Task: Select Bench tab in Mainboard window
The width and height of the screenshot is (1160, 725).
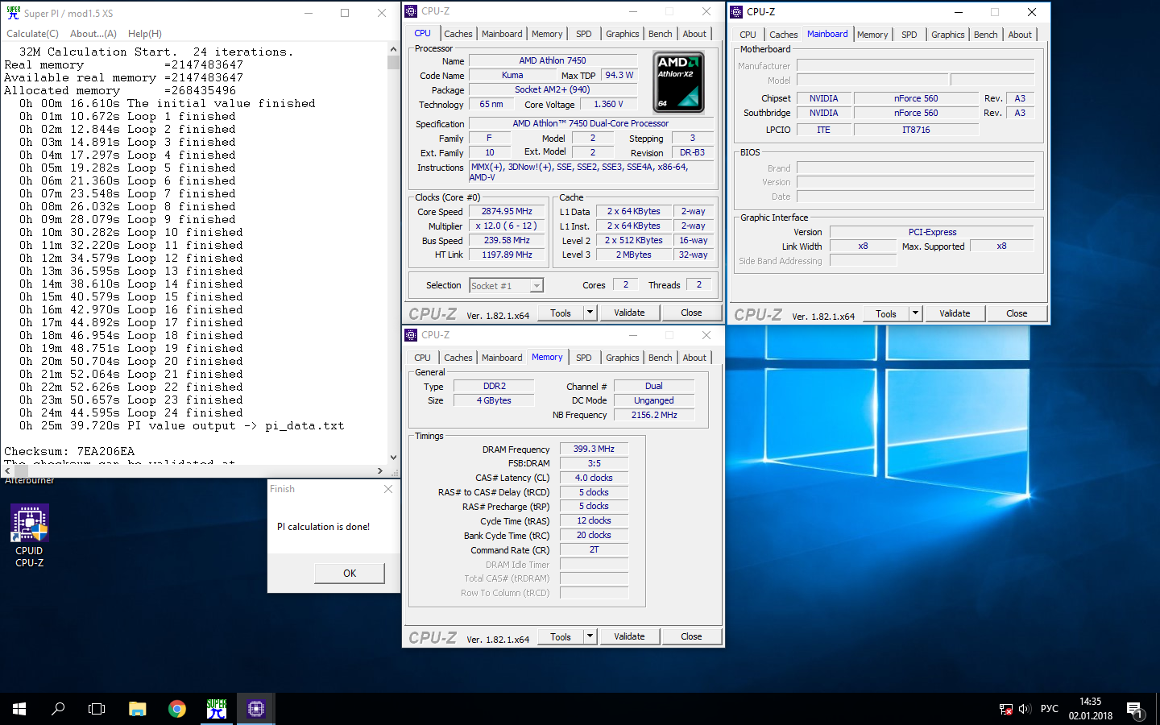Action: (985, 35)
